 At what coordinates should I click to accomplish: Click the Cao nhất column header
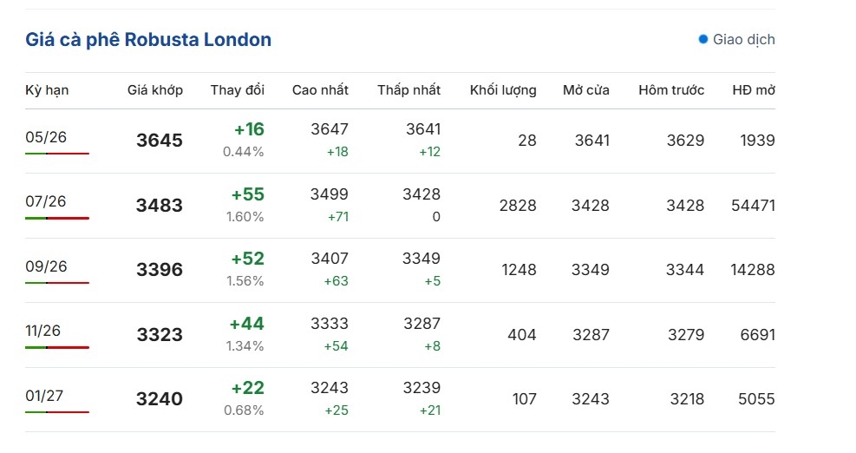(x=320, y=90)
